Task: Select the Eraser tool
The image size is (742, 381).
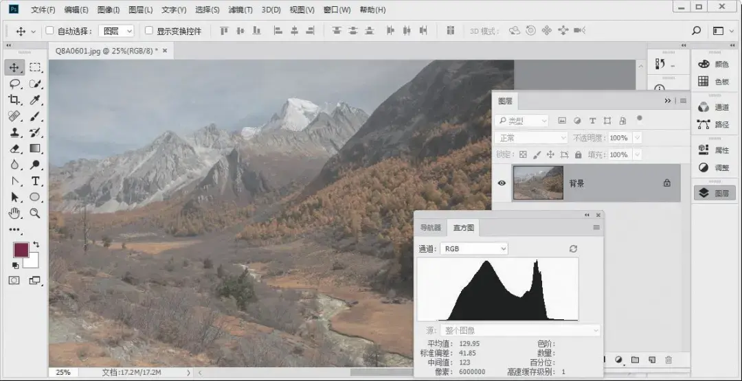Action: pyautogui.click(x=14, y=149)
